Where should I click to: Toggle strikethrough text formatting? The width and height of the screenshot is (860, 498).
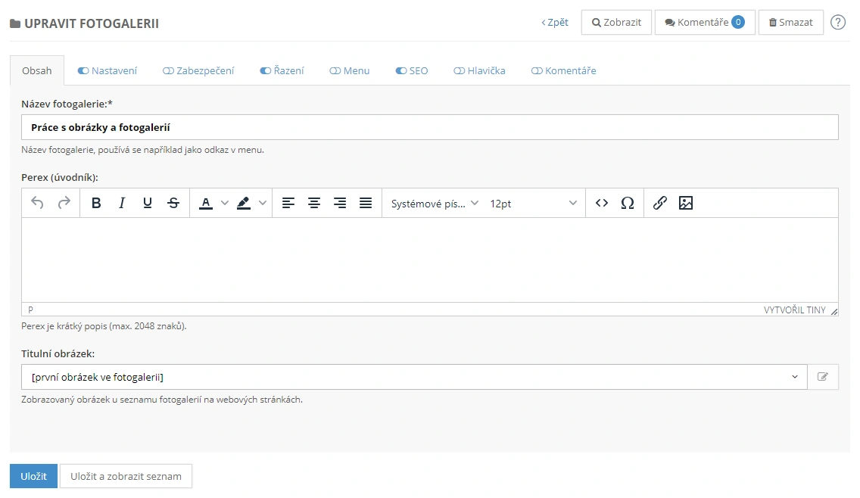(173, 203)
